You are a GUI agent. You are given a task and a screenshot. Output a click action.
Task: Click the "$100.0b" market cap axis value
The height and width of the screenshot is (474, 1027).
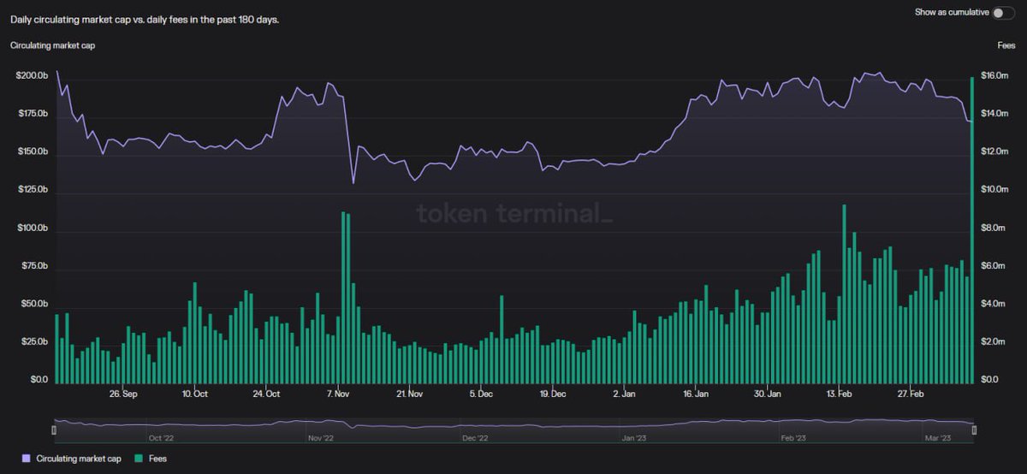tap(32, 228)
